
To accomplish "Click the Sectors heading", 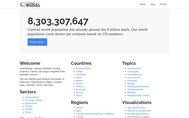I will [28, 92].
